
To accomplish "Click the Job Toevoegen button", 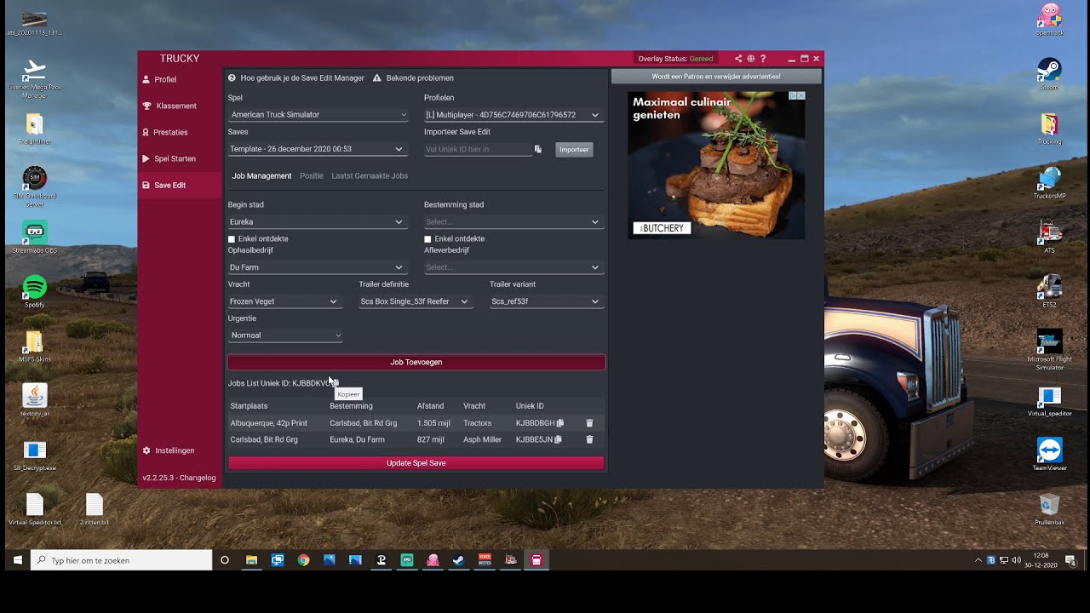I will coord(416,363).
